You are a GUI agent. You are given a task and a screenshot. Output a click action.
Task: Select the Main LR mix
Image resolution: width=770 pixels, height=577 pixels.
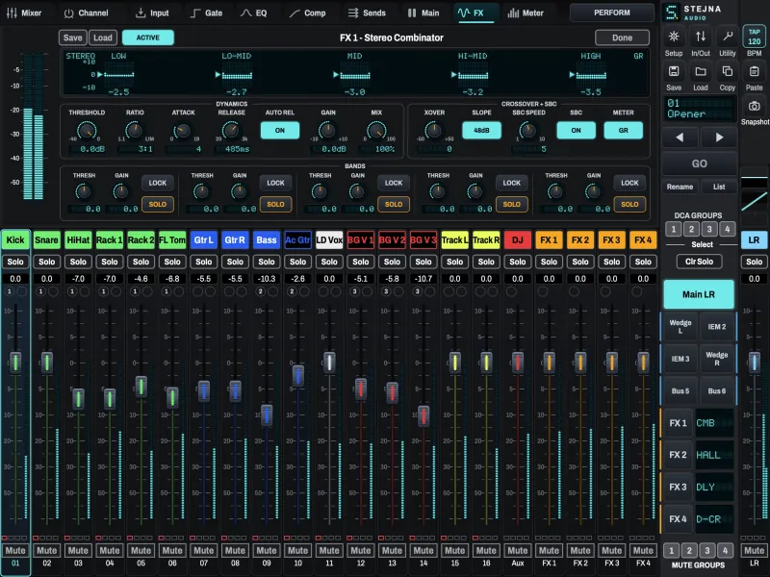699,294
